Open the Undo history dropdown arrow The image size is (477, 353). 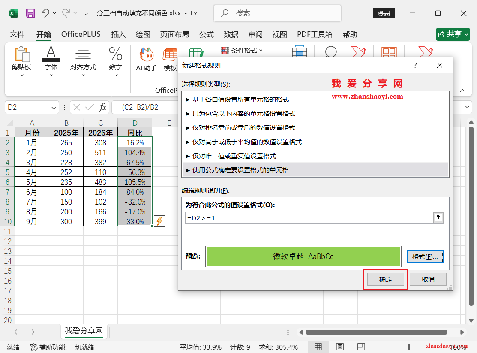54,13
